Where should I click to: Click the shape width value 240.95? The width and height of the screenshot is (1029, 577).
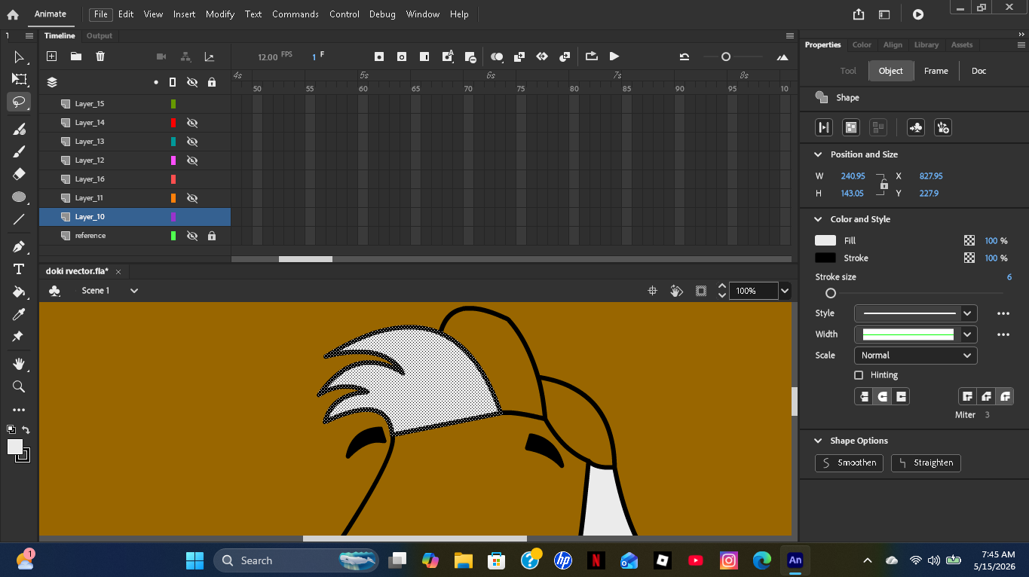tap(853, 176)
